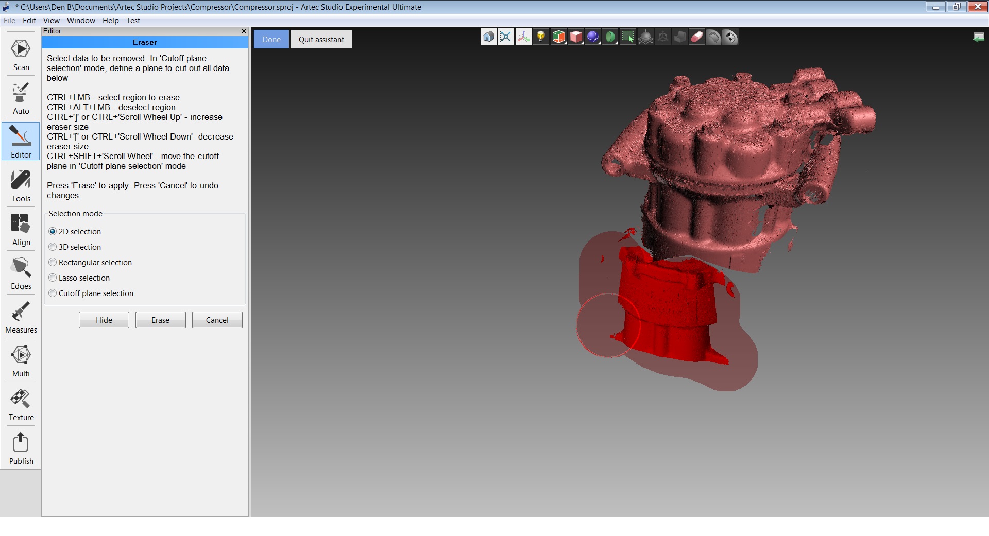Enable Cutoff plane selection mode
Viewport: 989px width, 536px height.
pyautogui.click(x=53, y=293)
